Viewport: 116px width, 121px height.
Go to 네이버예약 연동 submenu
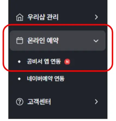pos(46,78)
